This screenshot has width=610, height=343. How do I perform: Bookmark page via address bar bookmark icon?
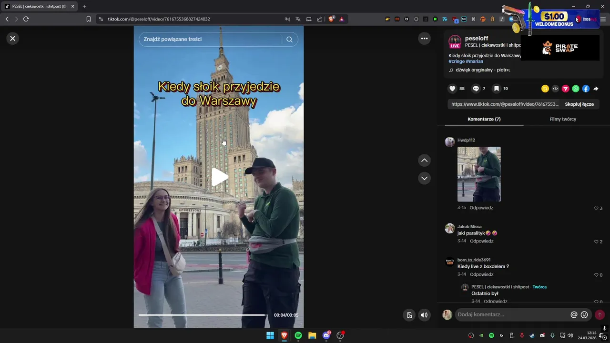(88, 19)
